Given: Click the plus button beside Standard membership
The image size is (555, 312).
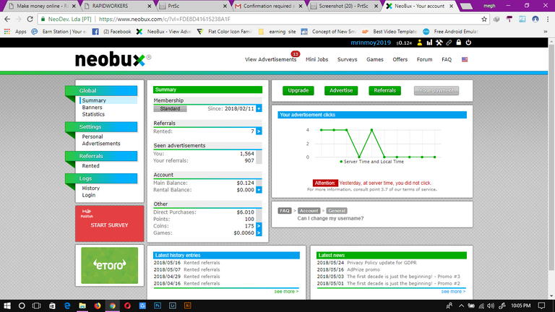Looking at the screenshot, I should pyautogui.click(x=259, y=108).
